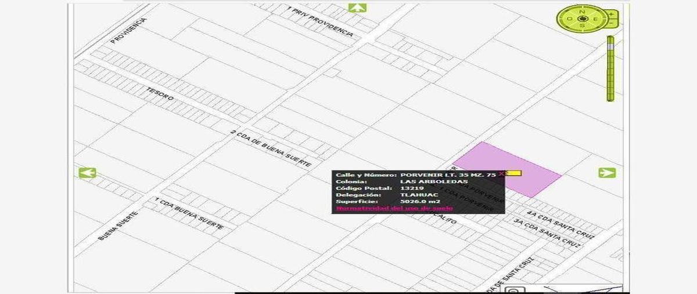Click the TLAHUAC delegación value

tap(419, 195)
